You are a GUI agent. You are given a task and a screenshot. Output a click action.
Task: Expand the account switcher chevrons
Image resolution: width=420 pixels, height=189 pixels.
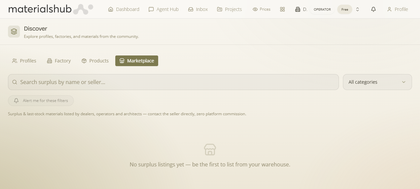[x=358, y=9]
